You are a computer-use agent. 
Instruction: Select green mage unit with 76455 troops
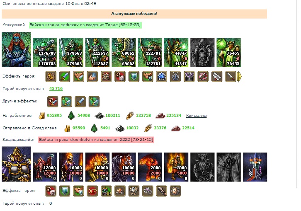pyautogui.click(x=228, y=52)
